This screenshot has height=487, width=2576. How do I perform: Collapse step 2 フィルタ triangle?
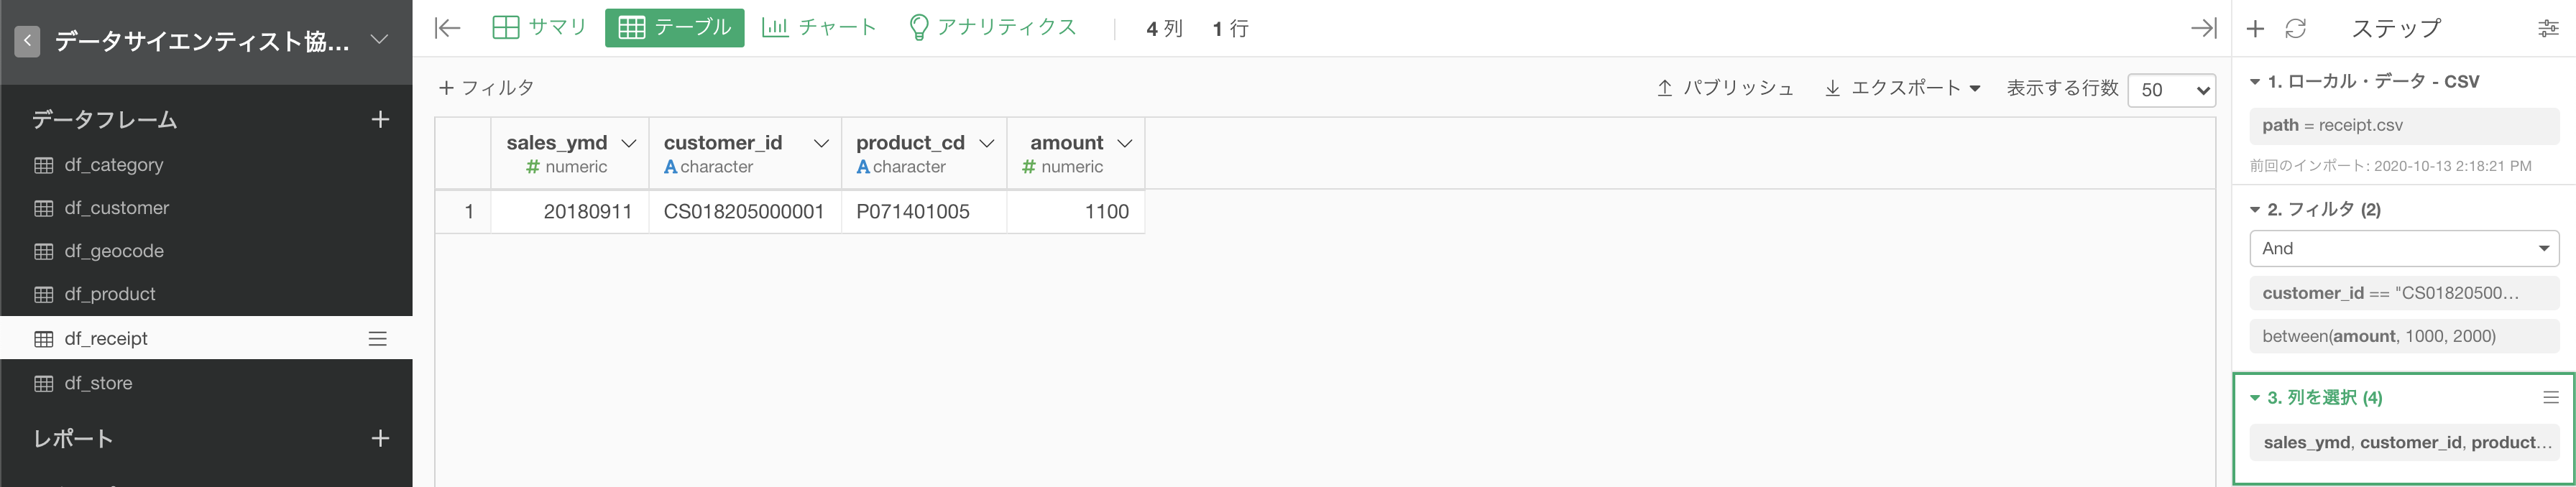[2255, 210]
